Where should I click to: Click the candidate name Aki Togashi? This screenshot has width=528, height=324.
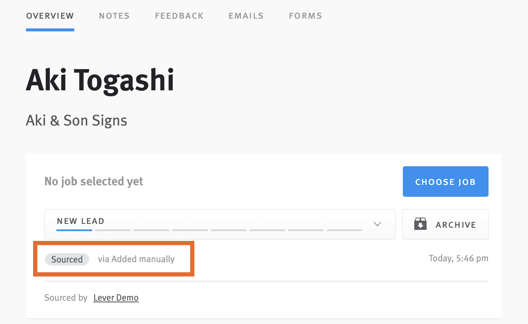click(x=100, y=81)
